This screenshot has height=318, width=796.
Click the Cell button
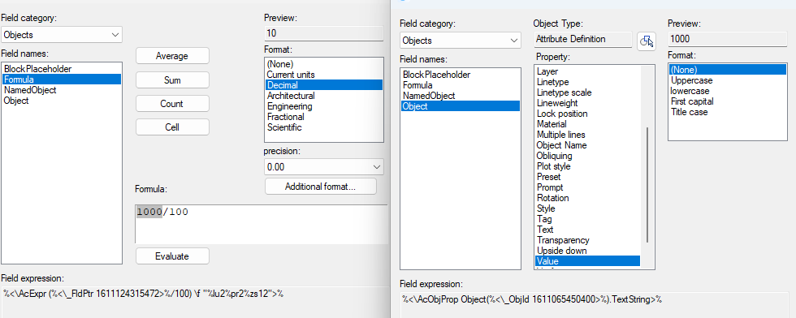click(172, 127)
